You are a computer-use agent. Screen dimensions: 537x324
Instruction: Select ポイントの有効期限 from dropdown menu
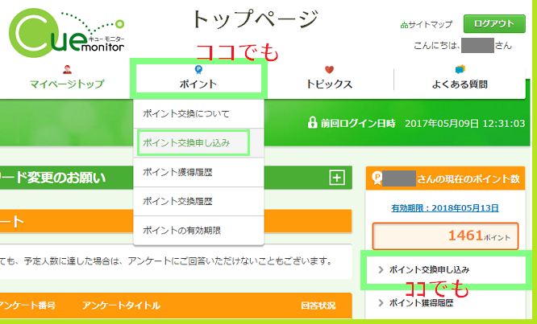[198, 231]
